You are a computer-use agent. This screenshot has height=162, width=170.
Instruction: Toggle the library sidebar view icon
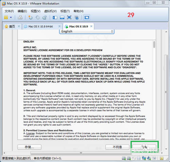pyautogui.click(x=55, y=18)
